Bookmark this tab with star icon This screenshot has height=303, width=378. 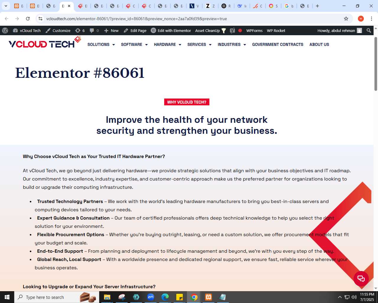pos(346,19)
